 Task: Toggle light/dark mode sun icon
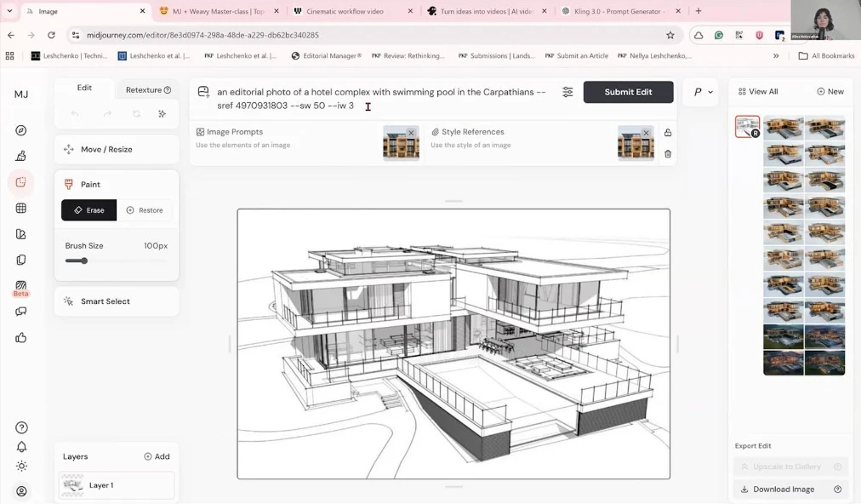click(21, 467)
